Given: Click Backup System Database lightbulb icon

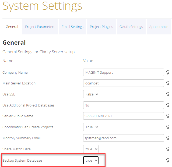Looking at the screenshot, I should 168,160.
